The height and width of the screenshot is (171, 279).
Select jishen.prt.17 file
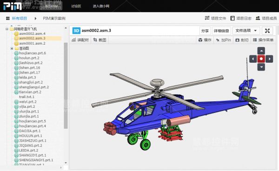30,72
